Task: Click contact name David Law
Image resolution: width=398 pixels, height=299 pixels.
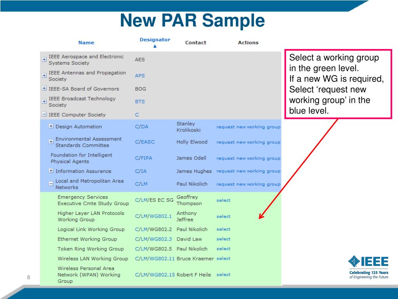Action: pyautogui.click(x=189, y=239)
